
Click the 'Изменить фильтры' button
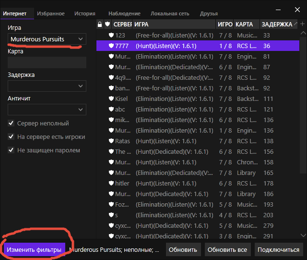point(34,249)
